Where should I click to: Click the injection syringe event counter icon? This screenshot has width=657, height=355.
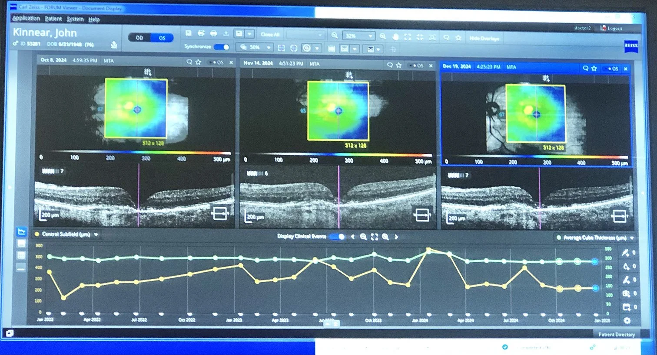[626, 253]
